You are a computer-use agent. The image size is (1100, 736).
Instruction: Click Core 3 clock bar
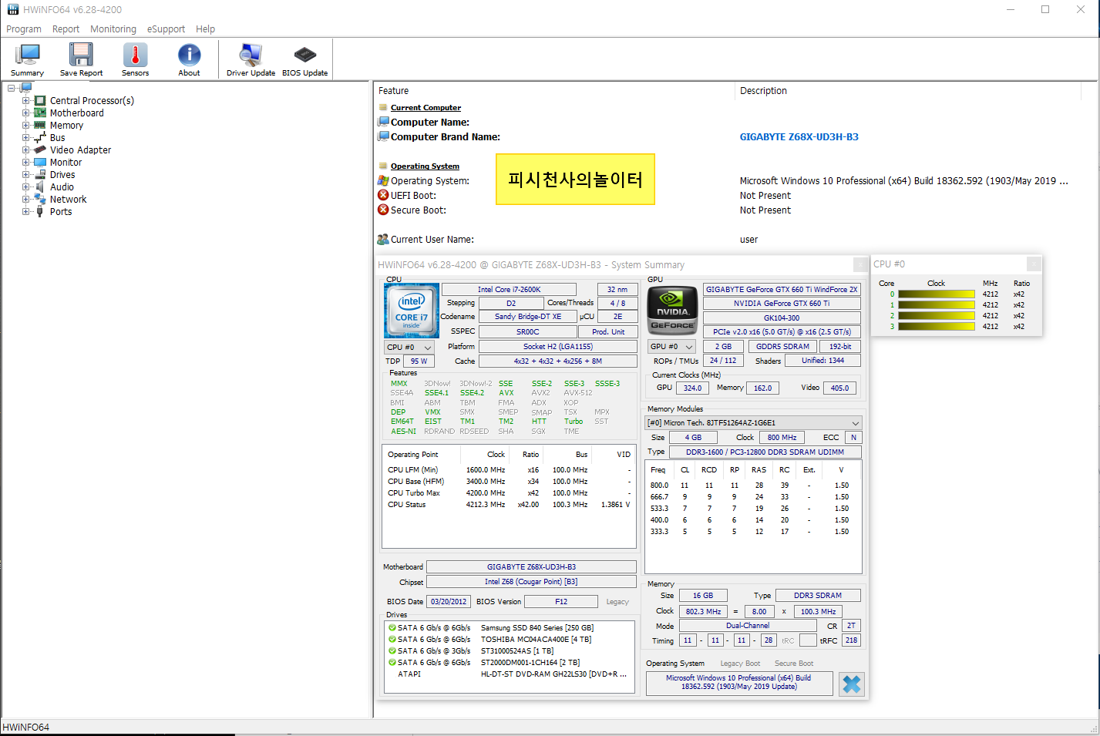pyautogui.click(x=937, y=327)
